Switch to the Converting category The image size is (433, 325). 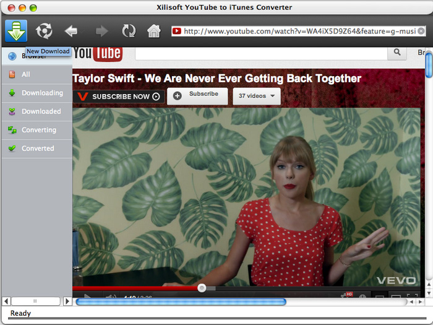pyautogui.click(x=38, y=130)
